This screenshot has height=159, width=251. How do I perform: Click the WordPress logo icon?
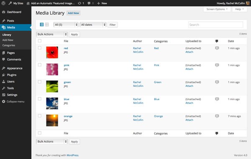pyautogui.click(x=3, y=3)
